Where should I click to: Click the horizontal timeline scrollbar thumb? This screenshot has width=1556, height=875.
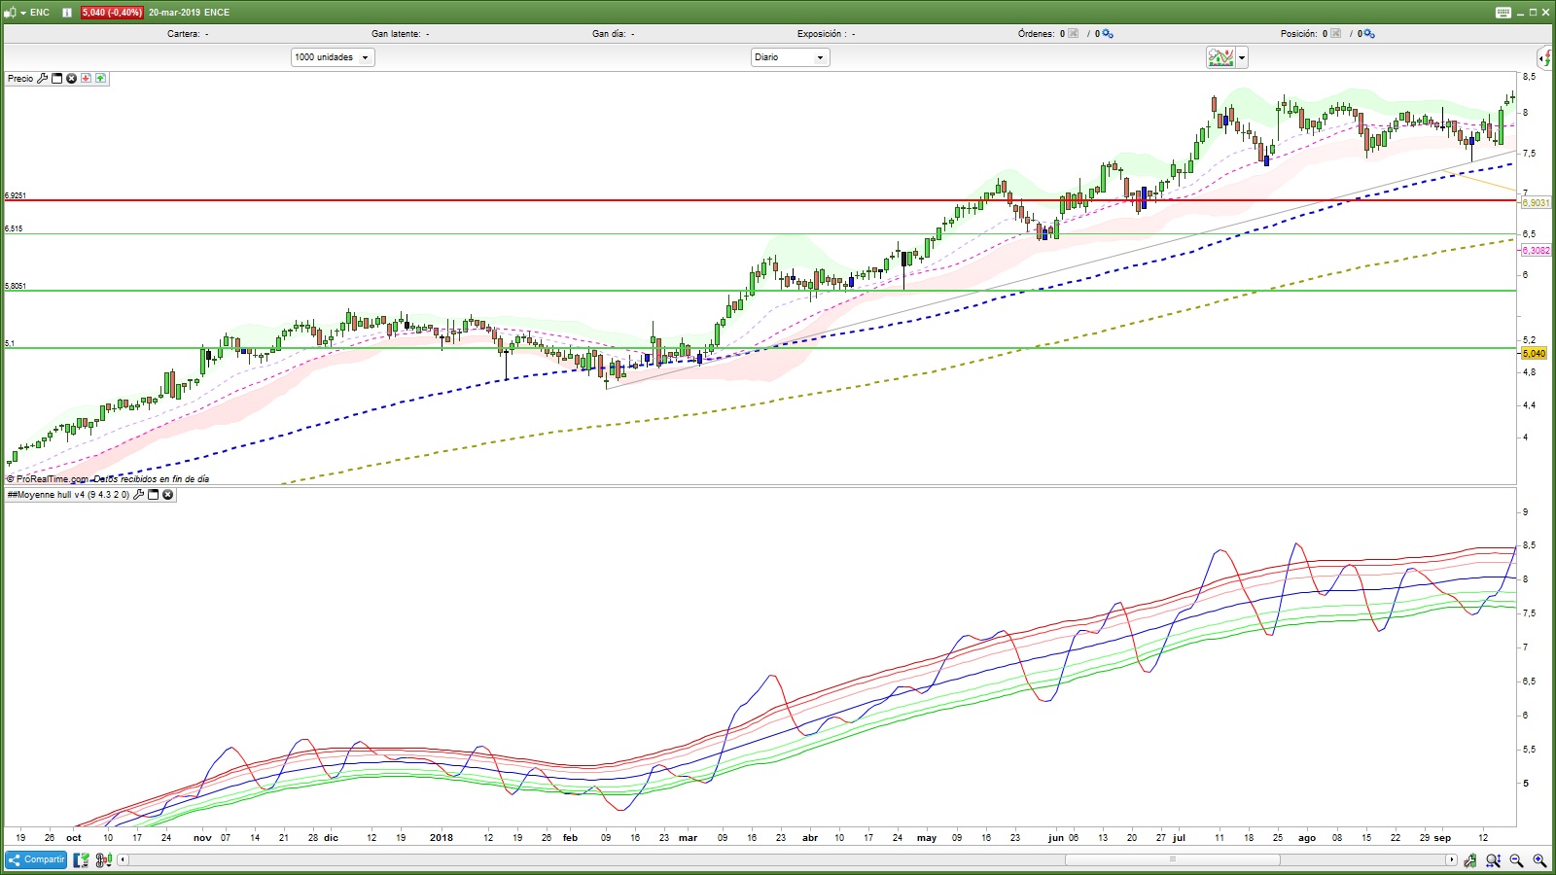pos(1172,859)
